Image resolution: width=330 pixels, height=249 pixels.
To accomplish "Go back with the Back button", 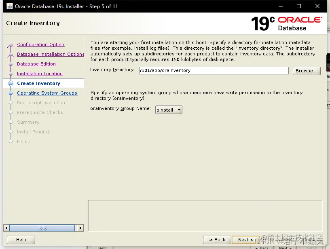I will 217,240.
